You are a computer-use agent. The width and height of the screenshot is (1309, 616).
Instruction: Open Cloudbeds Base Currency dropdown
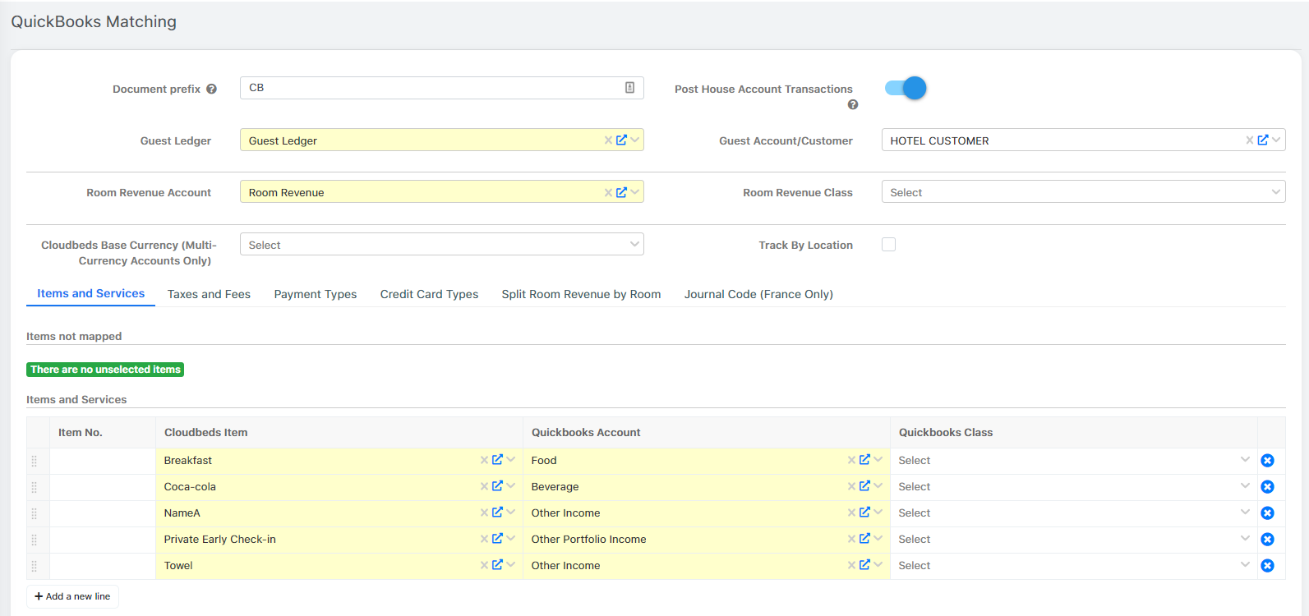pyautogui.click(x=441, y=245)
